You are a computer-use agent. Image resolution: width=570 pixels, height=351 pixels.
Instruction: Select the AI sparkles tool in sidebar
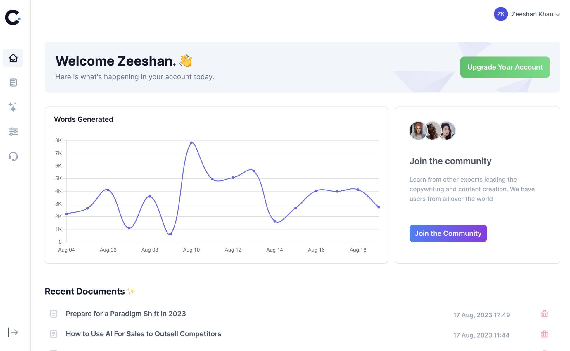tap(13, 107)
